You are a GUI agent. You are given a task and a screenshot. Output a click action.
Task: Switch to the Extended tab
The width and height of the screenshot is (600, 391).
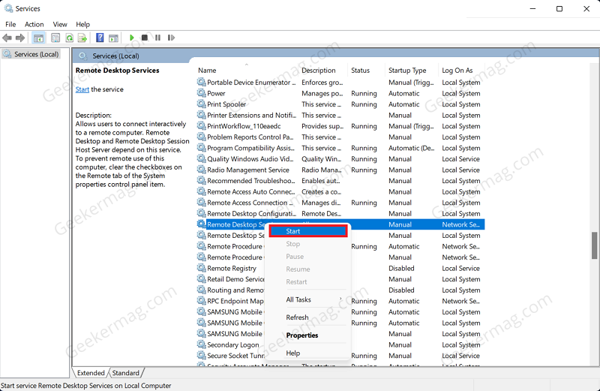pyautogui.click(x=91, y=373)
